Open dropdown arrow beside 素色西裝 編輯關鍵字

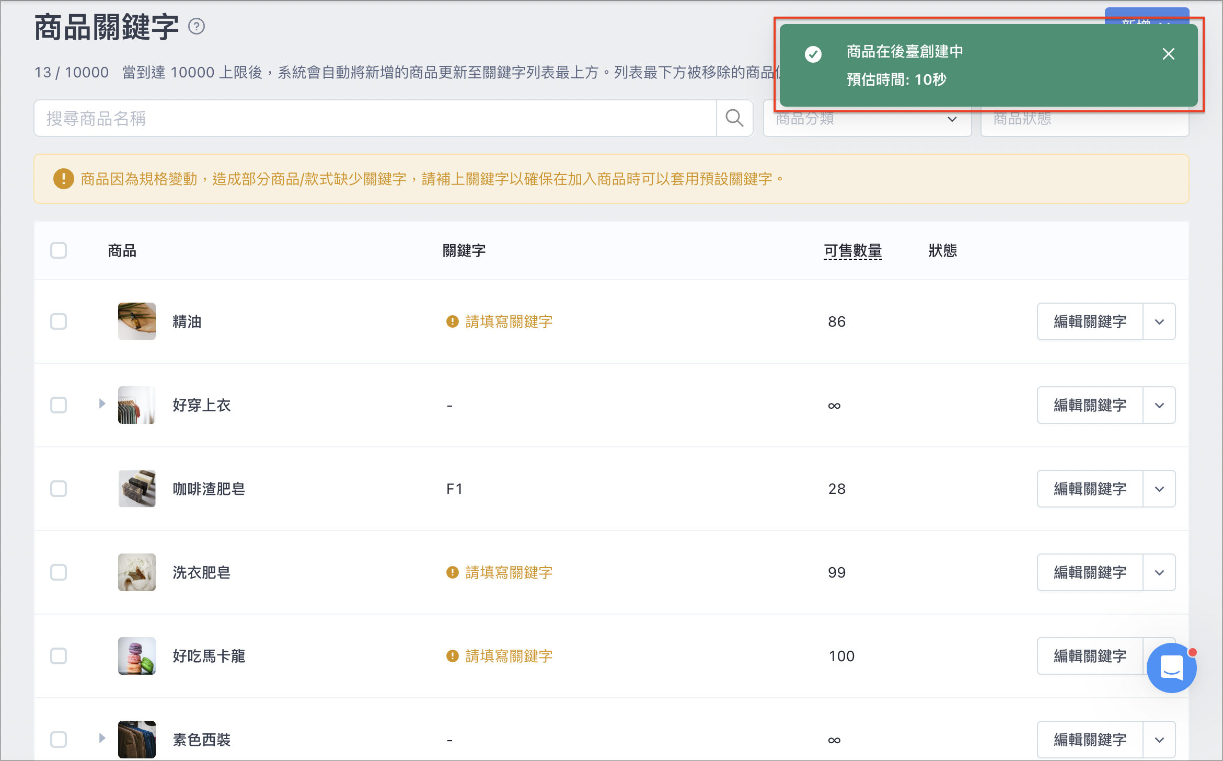[1159, 740]
